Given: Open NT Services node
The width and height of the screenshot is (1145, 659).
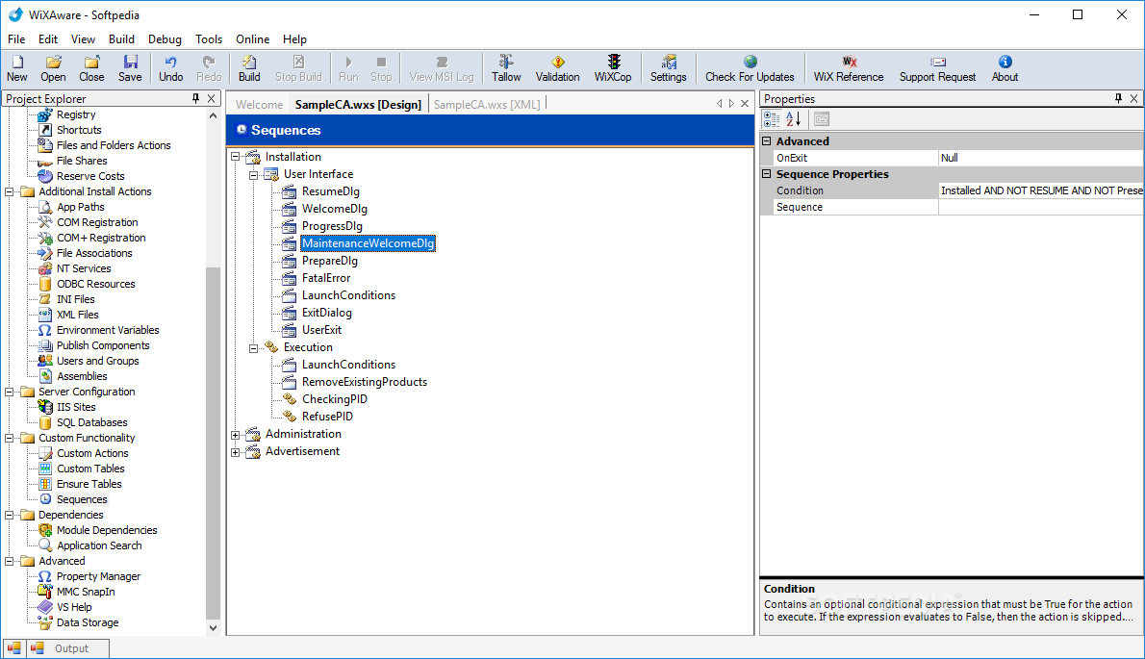Looking at the screenshot, I should click(x=84, y=268).
